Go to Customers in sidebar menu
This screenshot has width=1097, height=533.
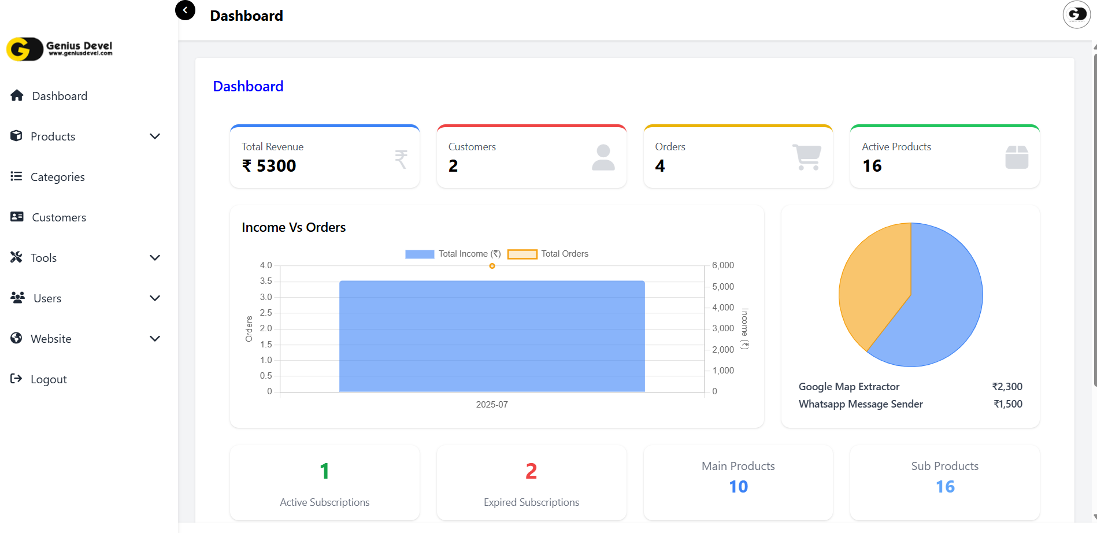(58, 217)
